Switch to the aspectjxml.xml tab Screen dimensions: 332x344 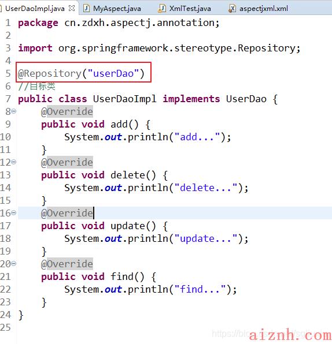263,9
